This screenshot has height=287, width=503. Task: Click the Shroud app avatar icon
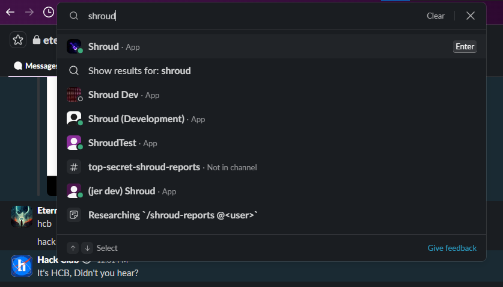[x=74, y=47]
